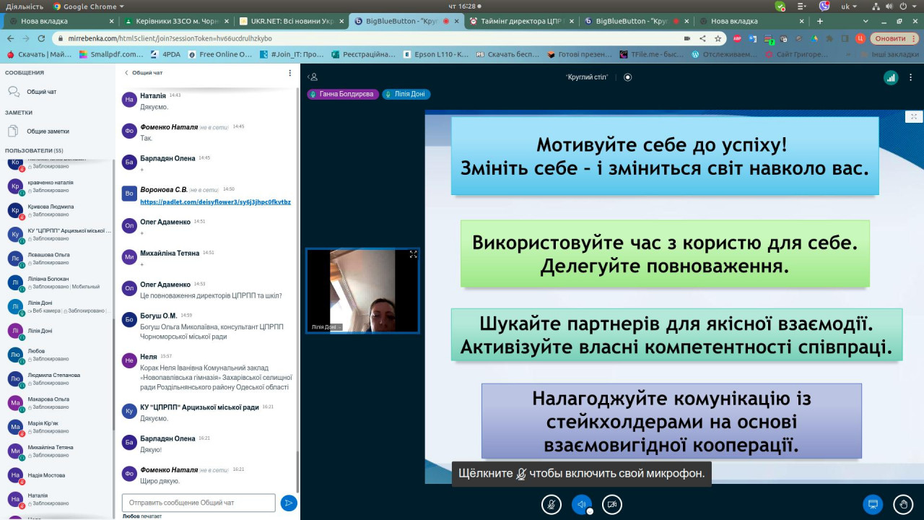This screenshot has height=520, width=924.
Task: Bookmark page with the star icon
Action: [x=718, y=38]
